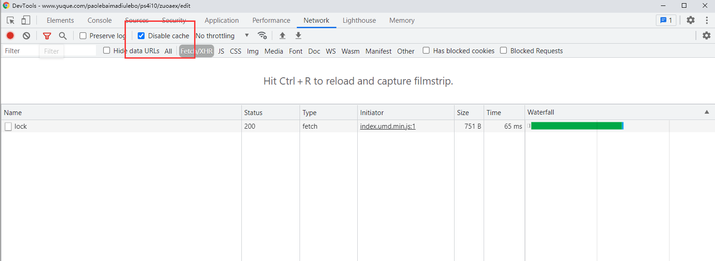The height and width of the screenshot is (261, 715).
Task: Import HAR file with upload arrow
Action: click(x=282, y=35)
